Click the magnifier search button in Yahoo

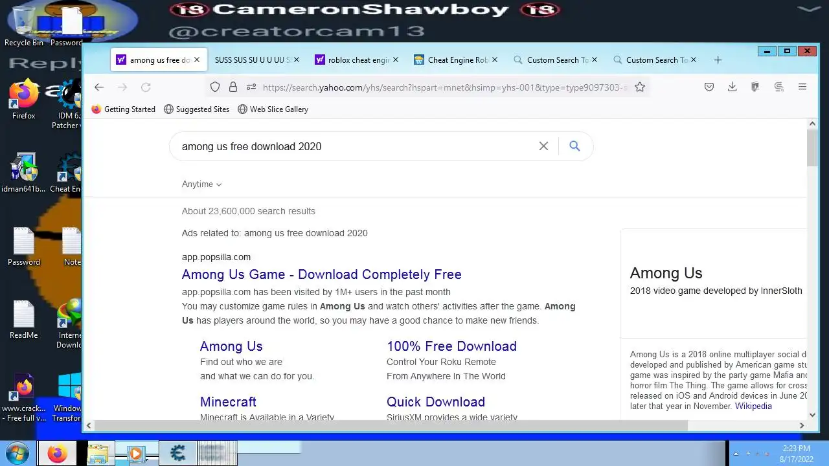pyautogui.click(x=574, y=146)
